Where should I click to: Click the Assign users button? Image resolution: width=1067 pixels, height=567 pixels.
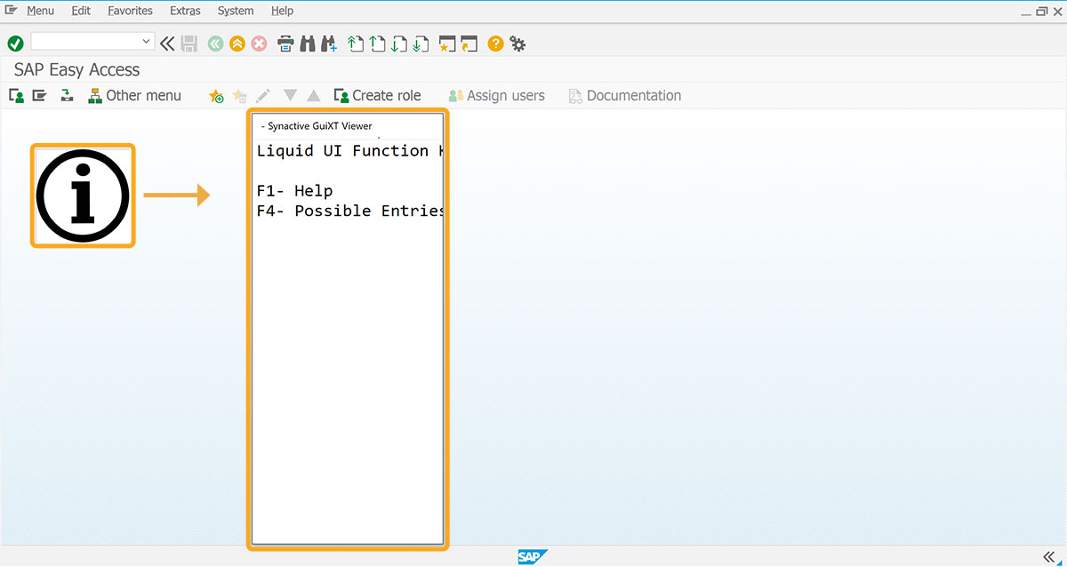[x=496, y=96]
